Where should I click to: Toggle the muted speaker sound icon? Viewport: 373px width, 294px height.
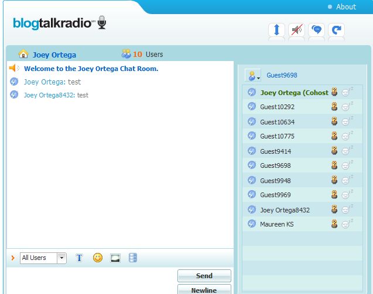[296, 30]
